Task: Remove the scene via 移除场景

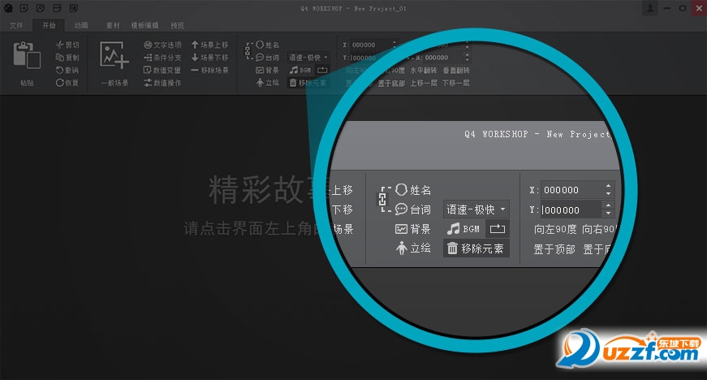Action: click(x=209, y=70)
